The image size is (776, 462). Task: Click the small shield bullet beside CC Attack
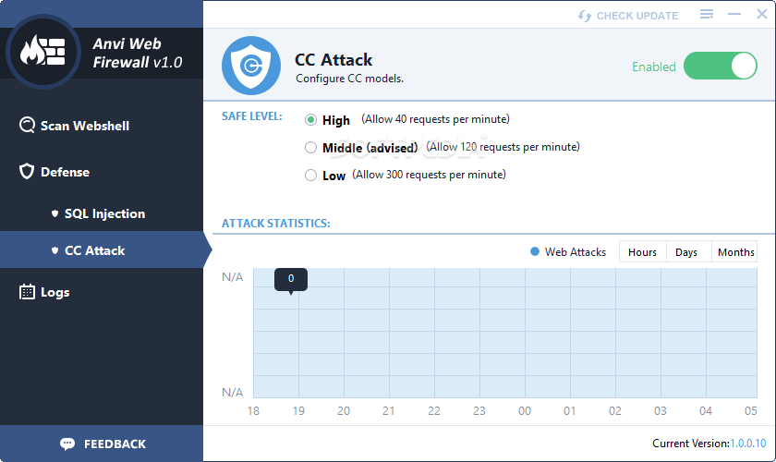tap(55, 250)
